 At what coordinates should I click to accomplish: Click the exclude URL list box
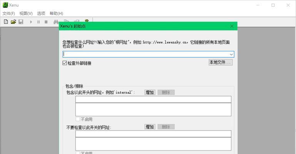tap(153, 144)
